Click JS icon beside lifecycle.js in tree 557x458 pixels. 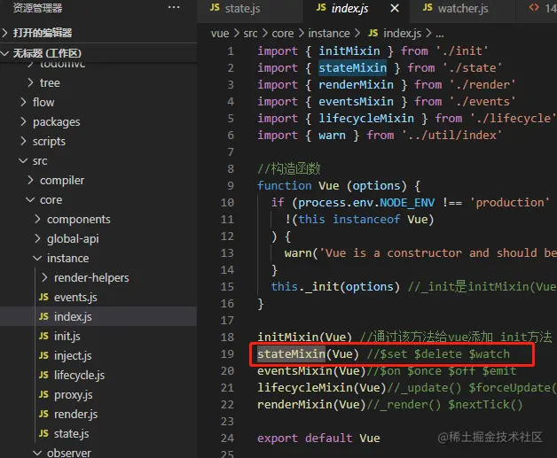pos(43,375)
